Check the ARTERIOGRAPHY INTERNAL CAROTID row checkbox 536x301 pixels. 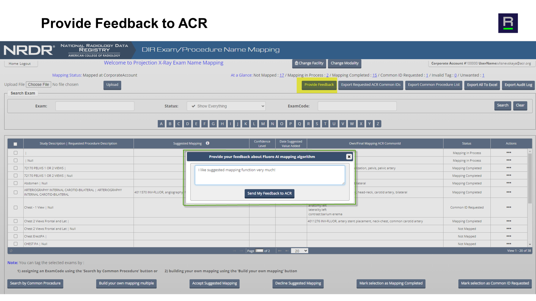[x=15, y=192]
